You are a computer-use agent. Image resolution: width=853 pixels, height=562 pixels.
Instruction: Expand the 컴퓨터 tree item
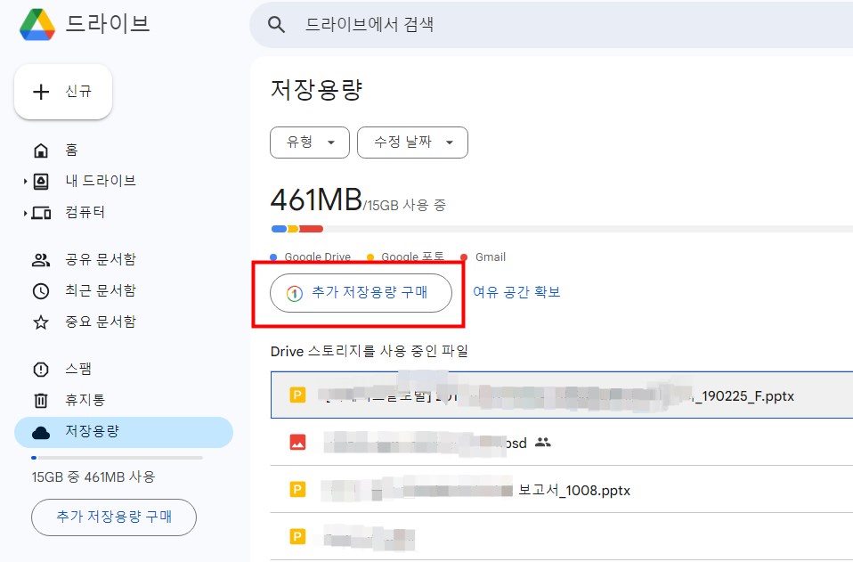(x=24, y=212)
